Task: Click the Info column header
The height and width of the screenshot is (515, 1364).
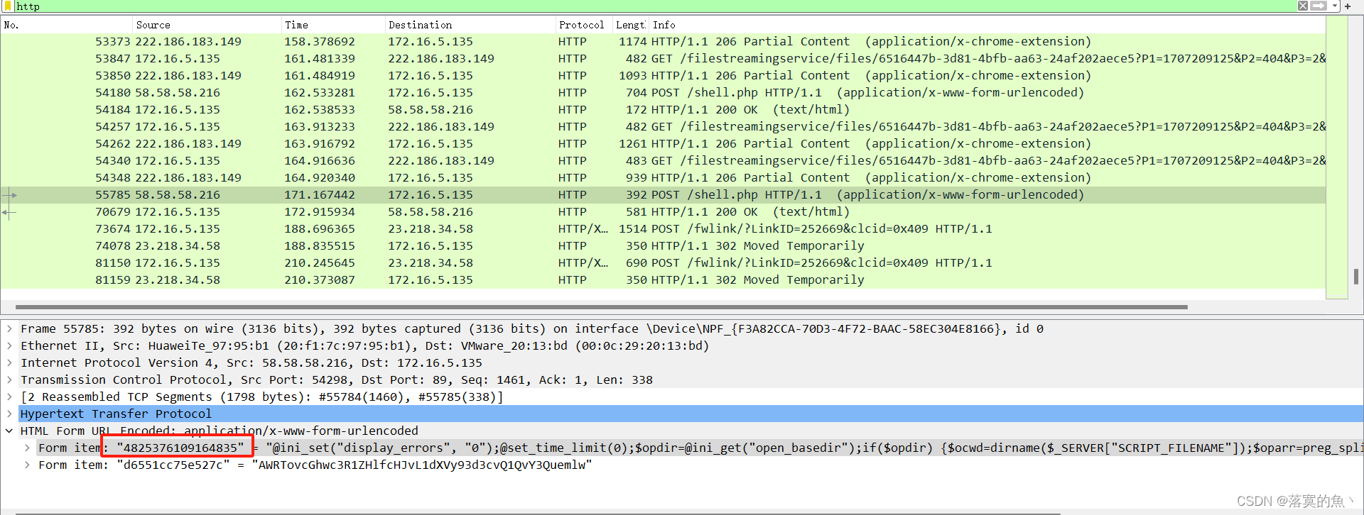Action: (987, 25)
